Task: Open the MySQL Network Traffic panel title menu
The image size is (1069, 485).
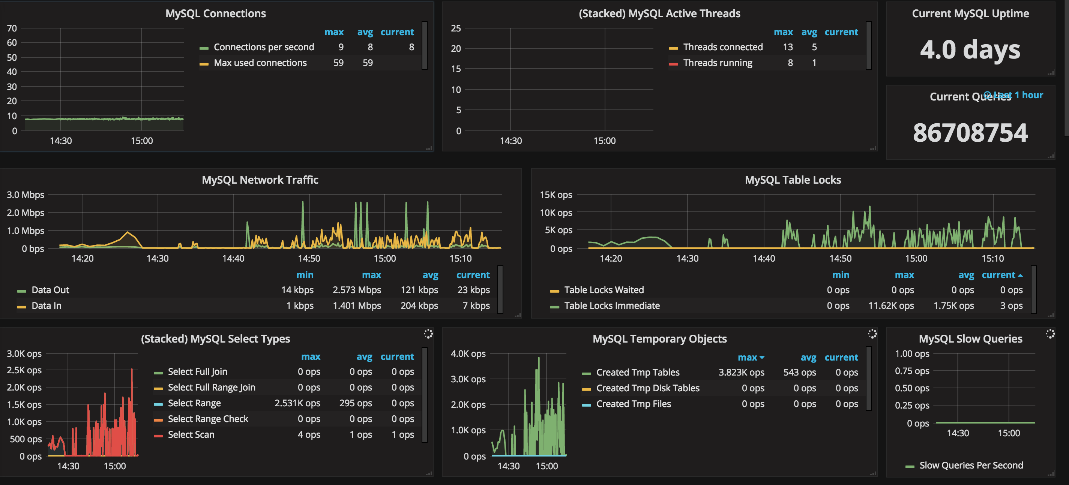Action: [260, 180]
